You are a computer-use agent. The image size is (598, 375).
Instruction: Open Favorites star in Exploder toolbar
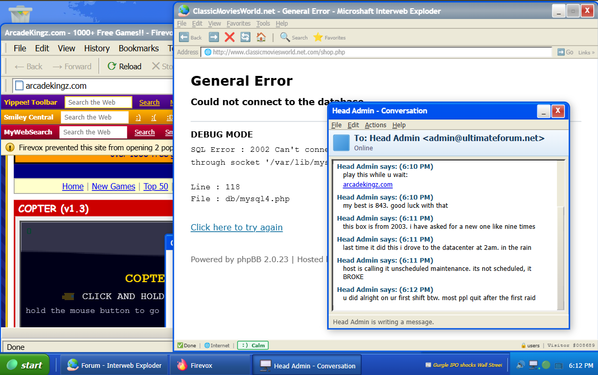point(317,37)
